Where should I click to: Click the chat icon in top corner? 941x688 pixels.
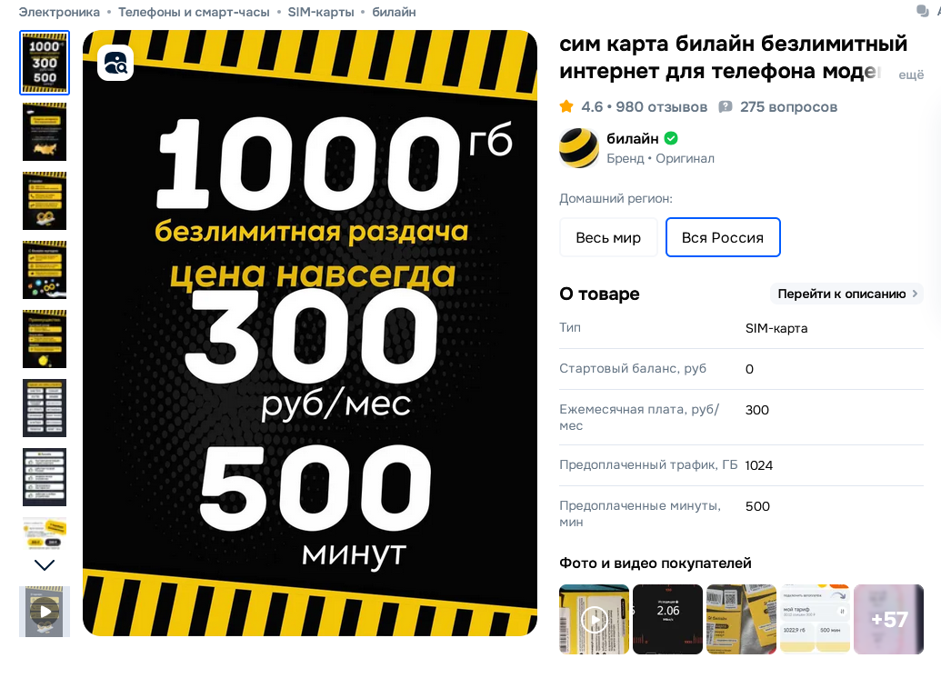click(x=923, y=11)
